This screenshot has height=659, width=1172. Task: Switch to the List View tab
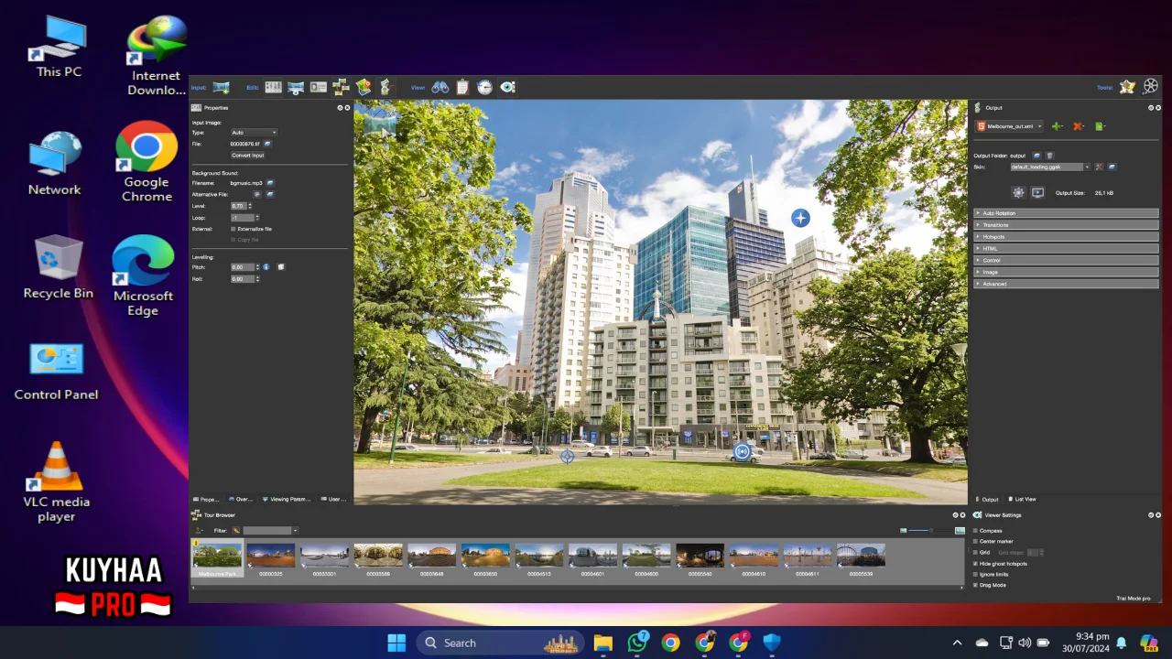(1023, 500)
